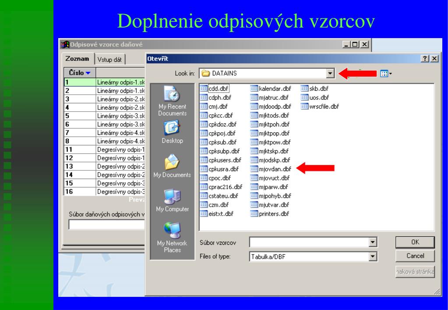Viewport: 448px width, 310px height.
Task: Expand the Files of type dropdown
Action: point(372,257)
